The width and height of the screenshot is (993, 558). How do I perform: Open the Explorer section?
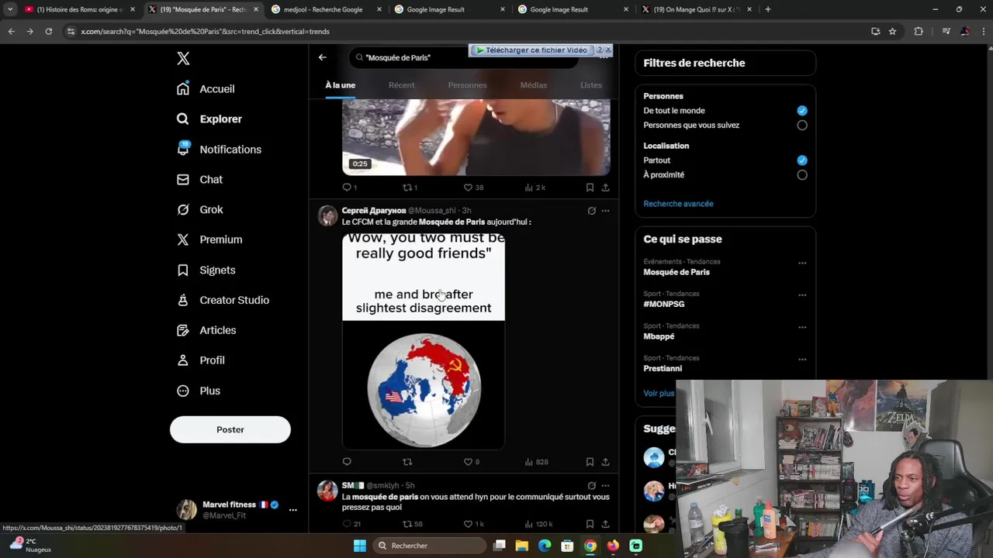(209, 119)
